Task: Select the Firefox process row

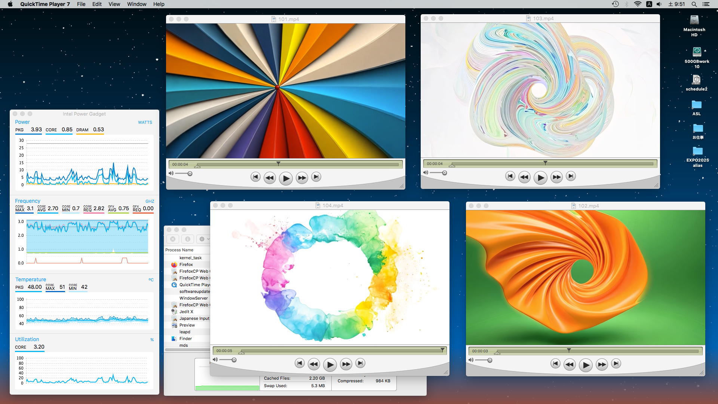Action: [186, 264]
